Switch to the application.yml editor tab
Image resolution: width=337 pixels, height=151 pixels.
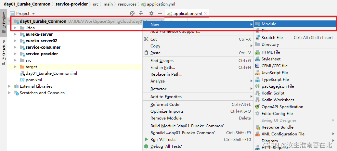coord(187,14)
